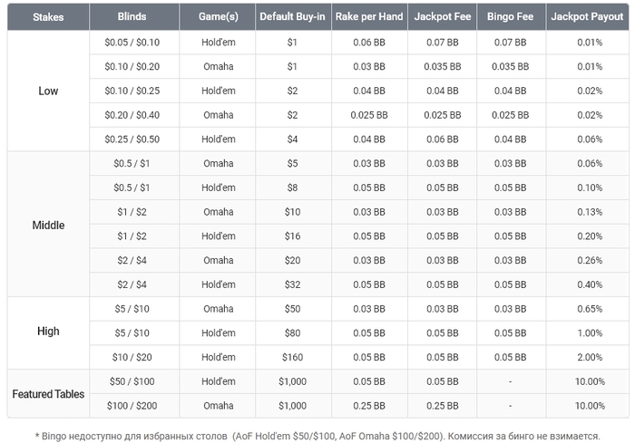Click the 0.07 BB jackpot fee cell

(442, 43)
